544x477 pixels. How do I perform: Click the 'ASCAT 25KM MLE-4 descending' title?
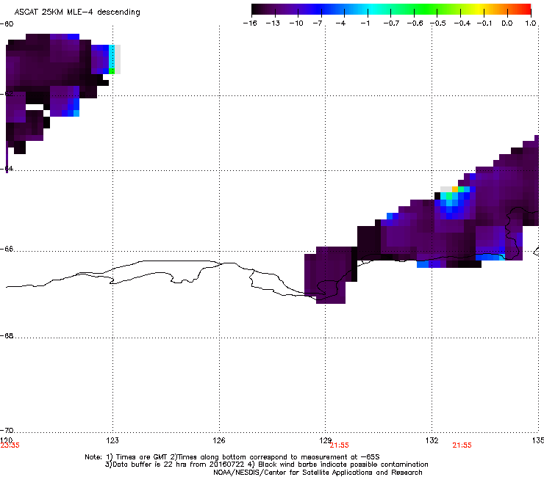(x=77, y=12)
